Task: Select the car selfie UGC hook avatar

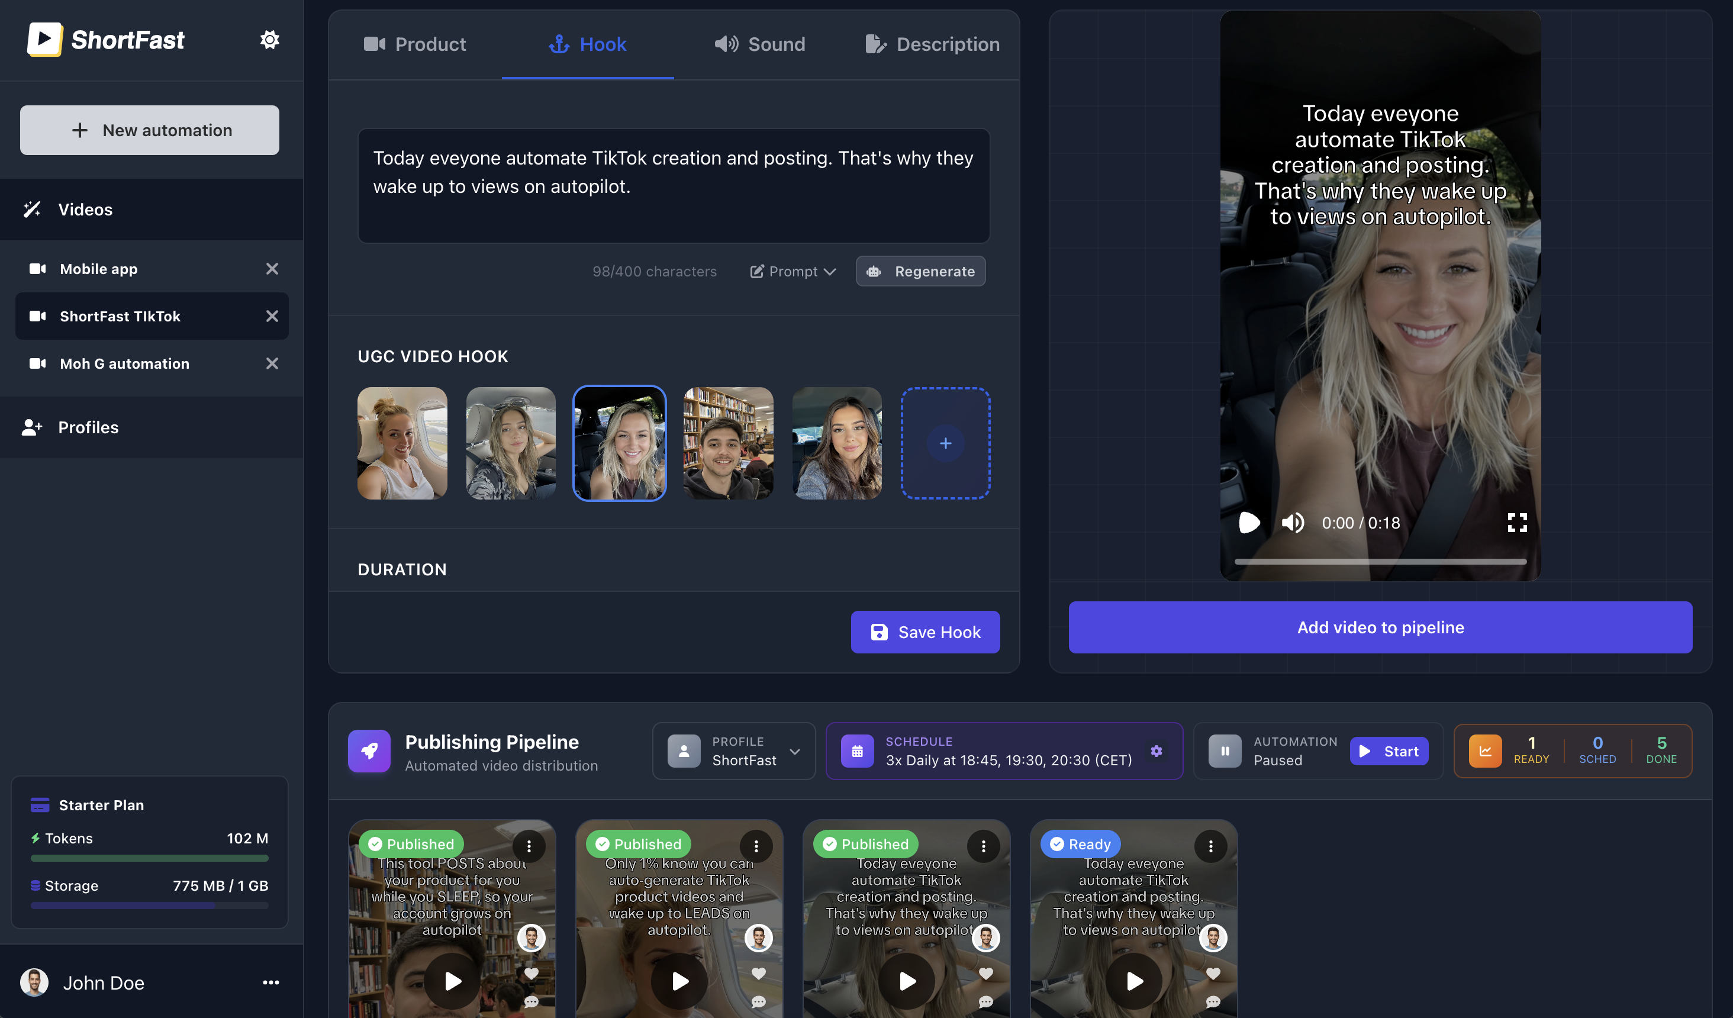Action: (x=619, y=443)
